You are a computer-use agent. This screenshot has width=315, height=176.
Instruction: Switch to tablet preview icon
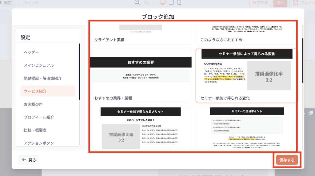click(x=171, y=2)
